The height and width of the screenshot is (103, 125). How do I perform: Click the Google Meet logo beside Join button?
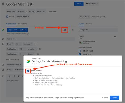coord(3,30)
